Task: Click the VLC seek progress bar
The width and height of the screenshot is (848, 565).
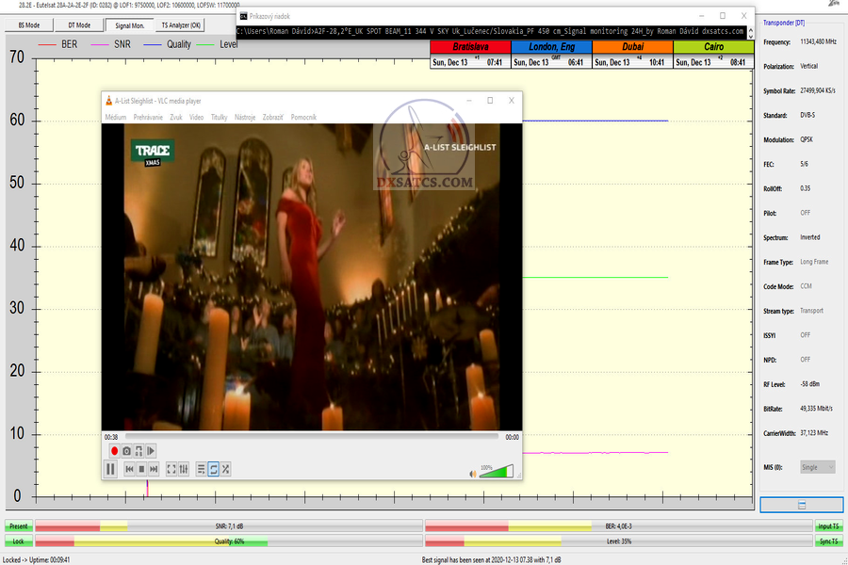Action: (311, 437)
